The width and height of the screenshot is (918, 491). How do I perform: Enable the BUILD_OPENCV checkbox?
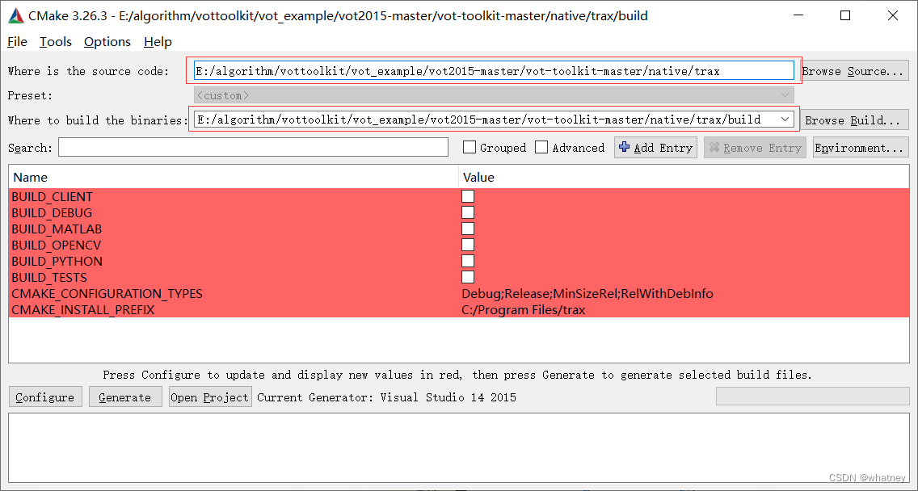coord(468,245)
